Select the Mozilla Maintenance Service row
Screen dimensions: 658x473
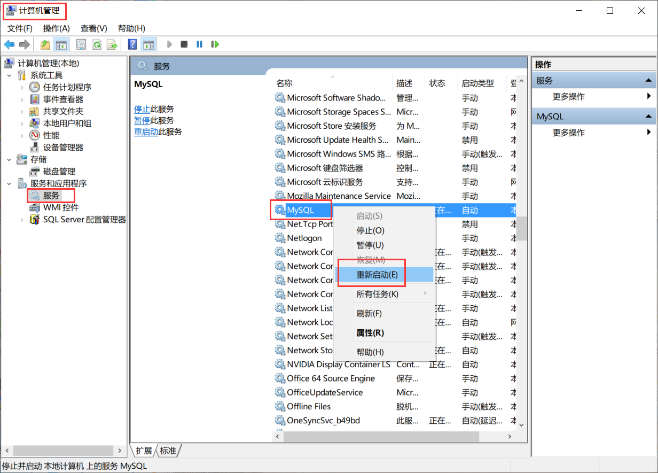click(395, 196)
